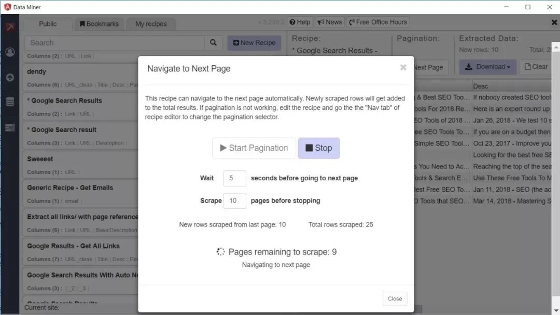Select Google Search Results With Auto recipe

click(80, 281)
